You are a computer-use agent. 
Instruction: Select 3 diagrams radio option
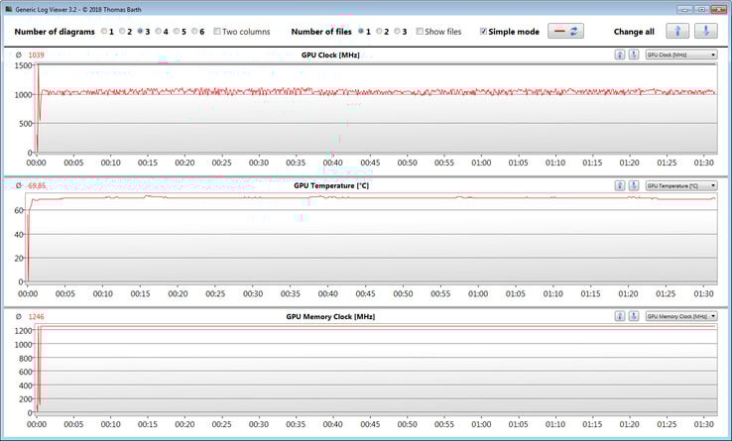coord(140,32)
